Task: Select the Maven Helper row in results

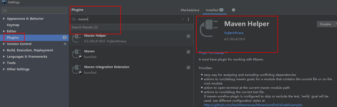Action: (131, 38)
